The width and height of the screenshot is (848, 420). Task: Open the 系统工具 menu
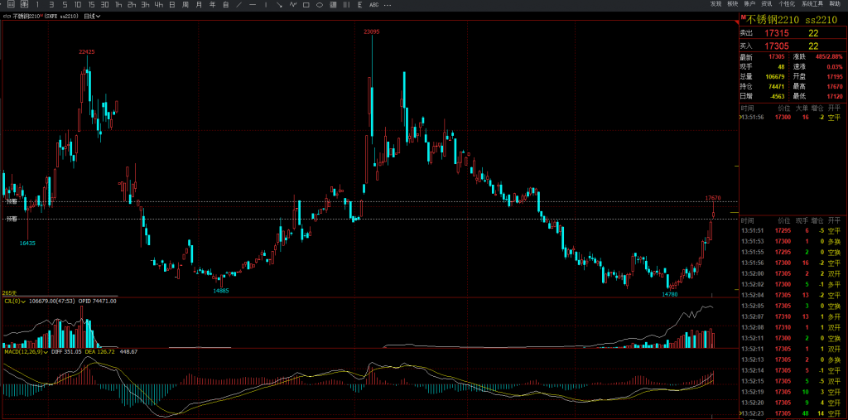(812, 4)
